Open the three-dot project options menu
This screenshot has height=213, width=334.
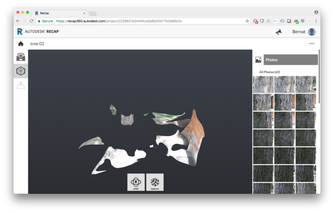(x=312, y=44)
